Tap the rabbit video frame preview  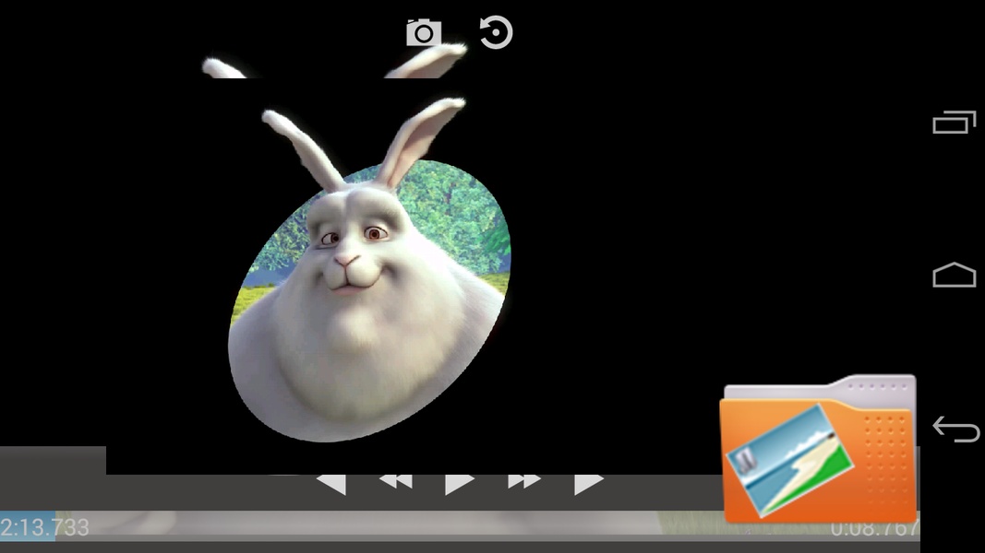point(369,270)
